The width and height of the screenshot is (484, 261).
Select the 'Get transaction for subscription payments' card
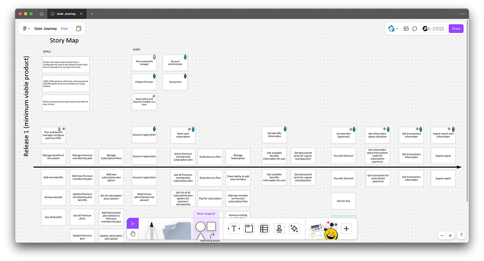[378, 178]
